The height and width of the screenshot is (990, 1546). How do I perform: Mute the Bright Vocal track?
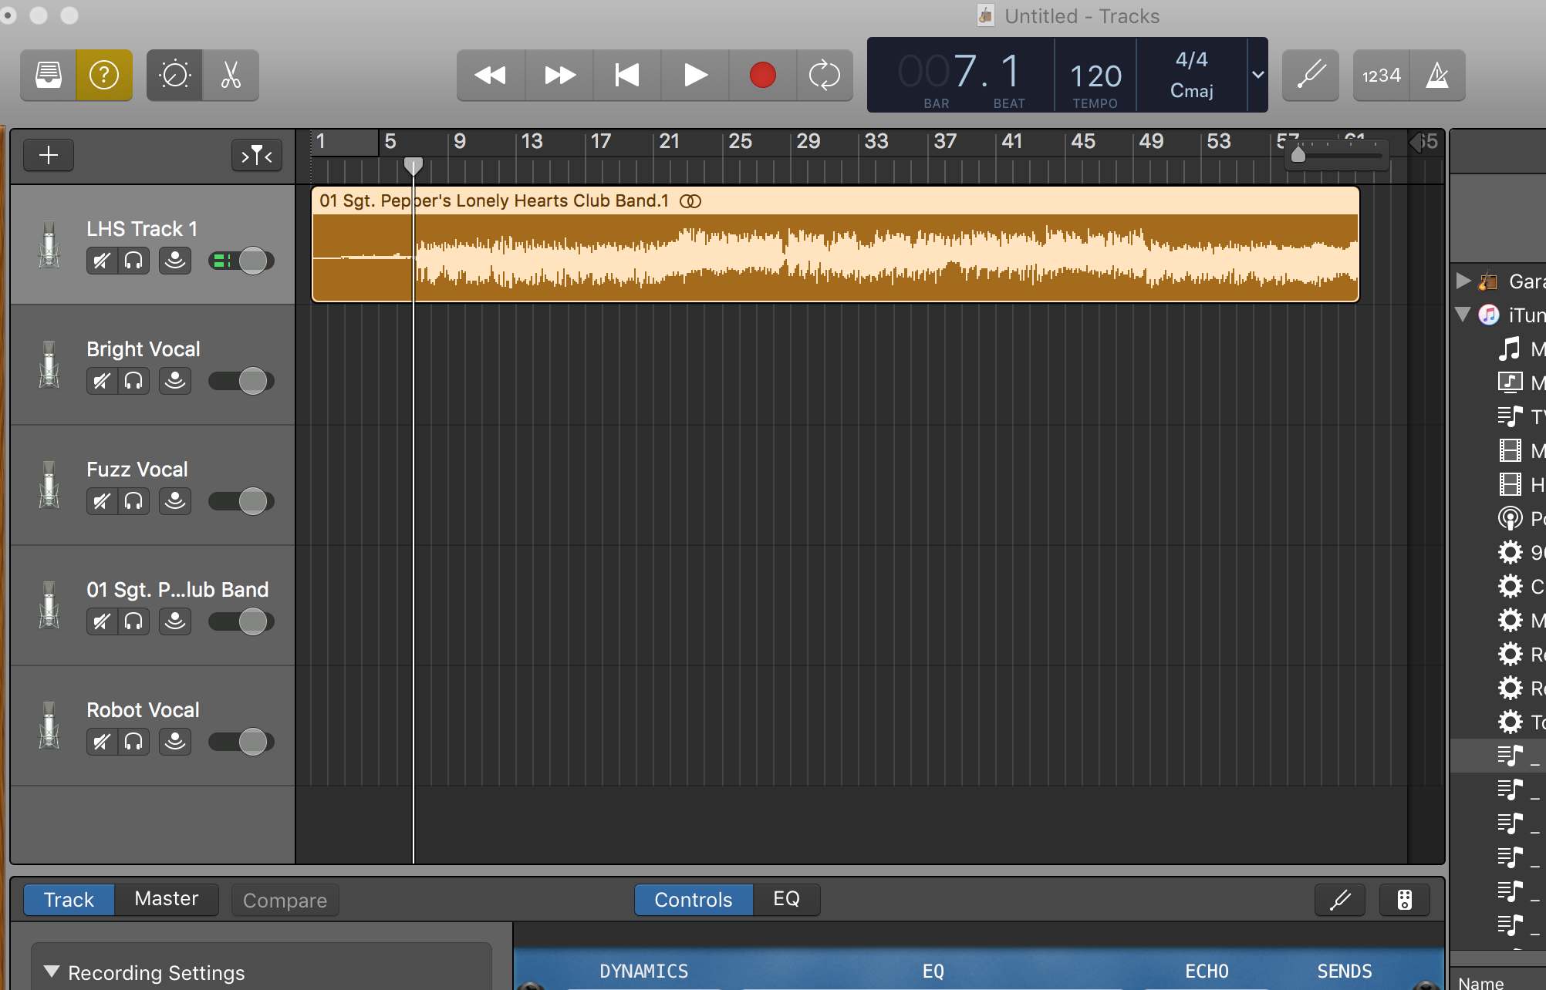pos(101,380)
